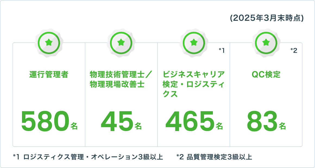The image size is (315, 168).
Task: Click the *1 marker in the ビジネスキャリア card
Action: click(x=222, y=50)
